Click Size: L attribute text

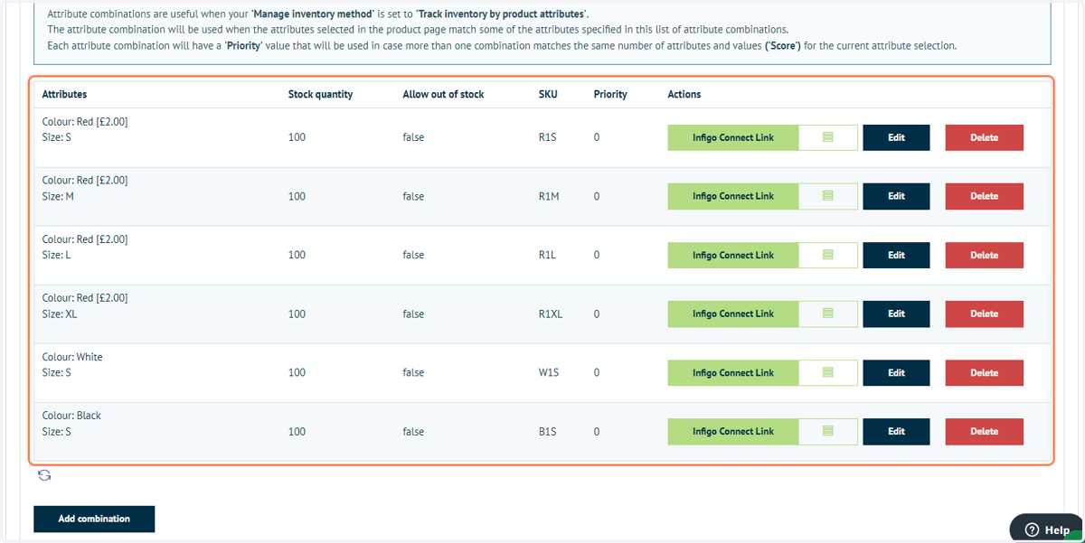pyautogui.click(x=56, y=255)
